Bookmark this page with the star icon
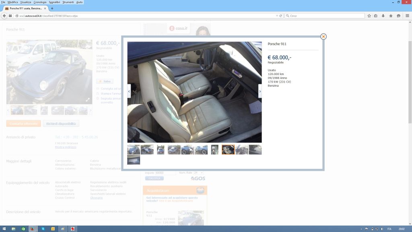 coord(369,16)
